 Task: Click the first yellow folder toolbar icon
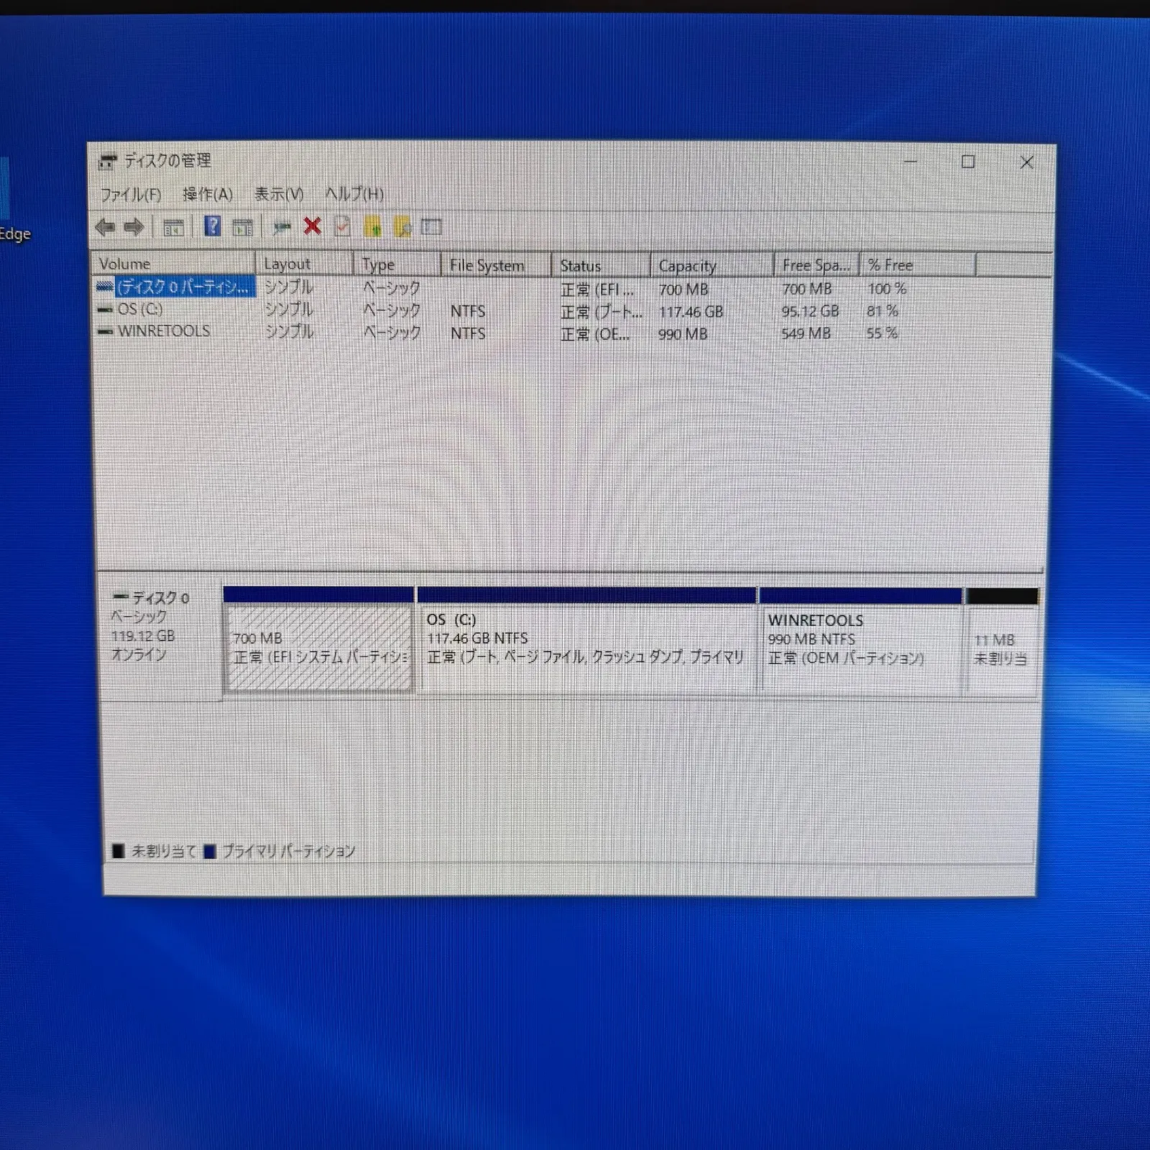click(x=372, y=227)
